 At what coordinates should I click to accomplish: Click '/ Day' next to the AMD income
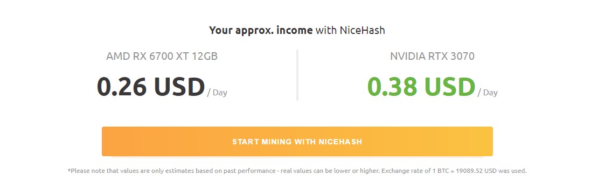pyautogui.click(x=217, y=93)
